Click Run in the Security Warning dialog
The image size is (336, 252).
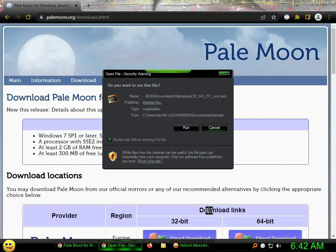(186, 128)
